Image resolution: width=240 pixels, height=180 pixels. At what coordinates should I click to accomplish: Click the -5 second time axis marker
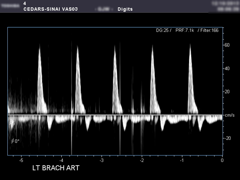[x=21, y=160]
